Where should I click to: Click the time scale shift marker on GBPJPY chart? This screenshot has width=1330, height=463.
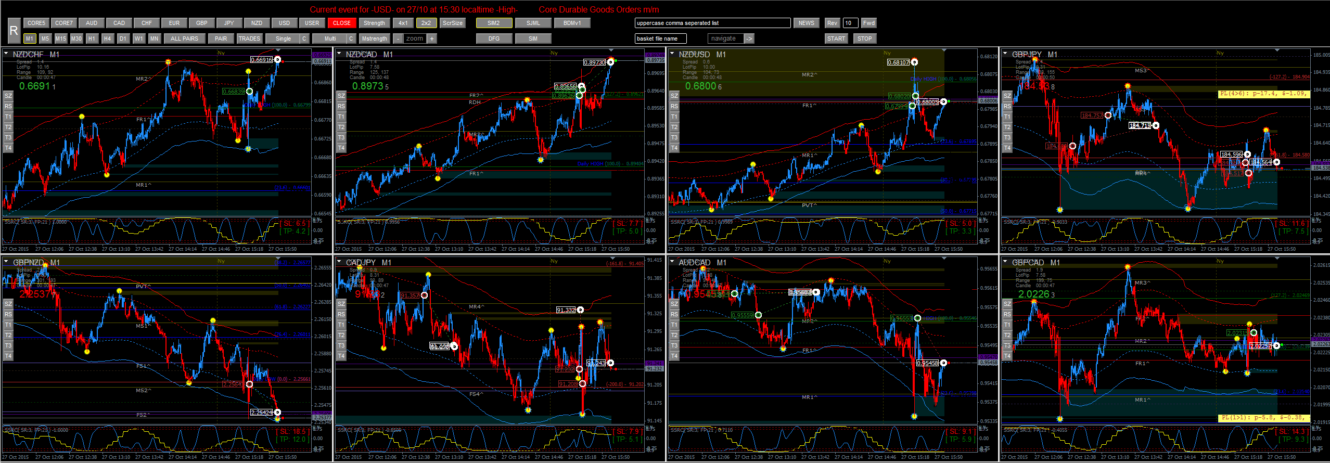click(x=1277, y=50)
